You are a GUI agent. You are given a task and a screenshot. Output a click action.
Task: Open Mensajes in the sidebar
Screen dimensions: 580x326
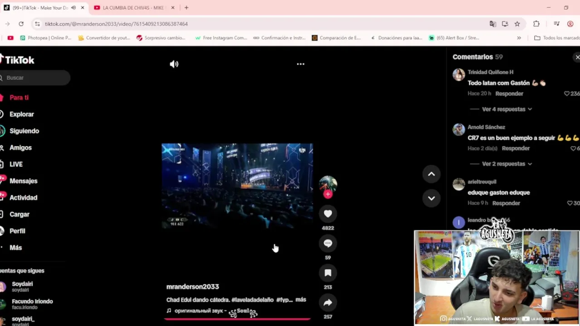tap(23, 181)
